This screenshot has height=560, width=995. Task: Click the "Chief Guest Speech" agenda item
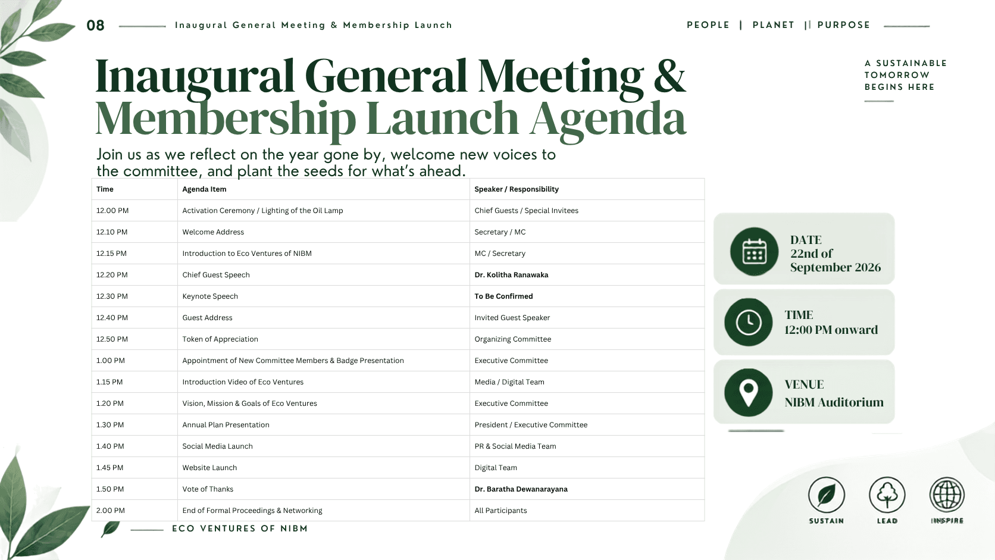click(216, 275)
